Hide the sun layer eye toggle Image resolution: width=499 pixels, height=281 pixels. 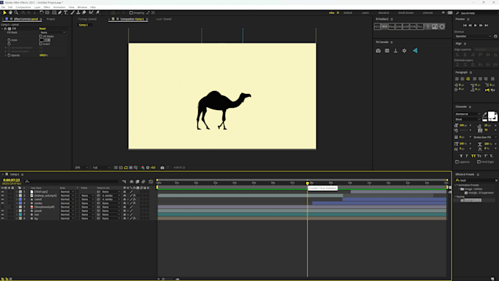pyautogui.click(x=2, y=215)
